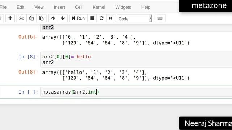The image size is (232, 130).
Task: Click the In [8]: prompt label
Action: click(x=28, y=57)
